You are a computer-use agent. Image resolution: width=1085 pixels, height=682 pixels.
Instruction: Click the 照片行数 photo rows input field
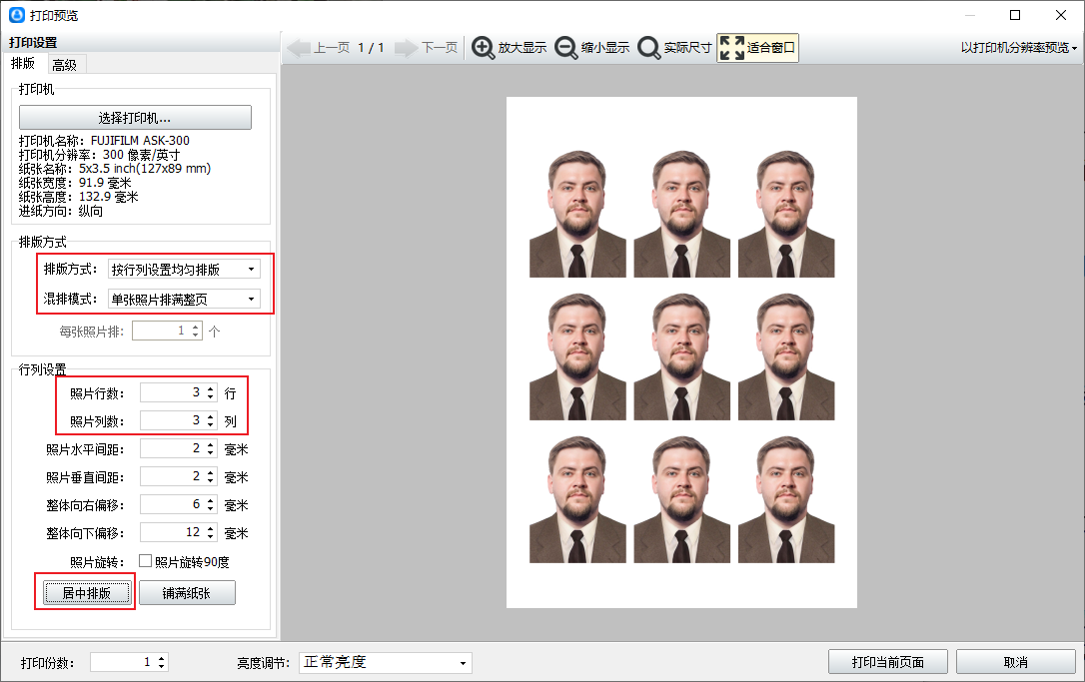point(172,393)
